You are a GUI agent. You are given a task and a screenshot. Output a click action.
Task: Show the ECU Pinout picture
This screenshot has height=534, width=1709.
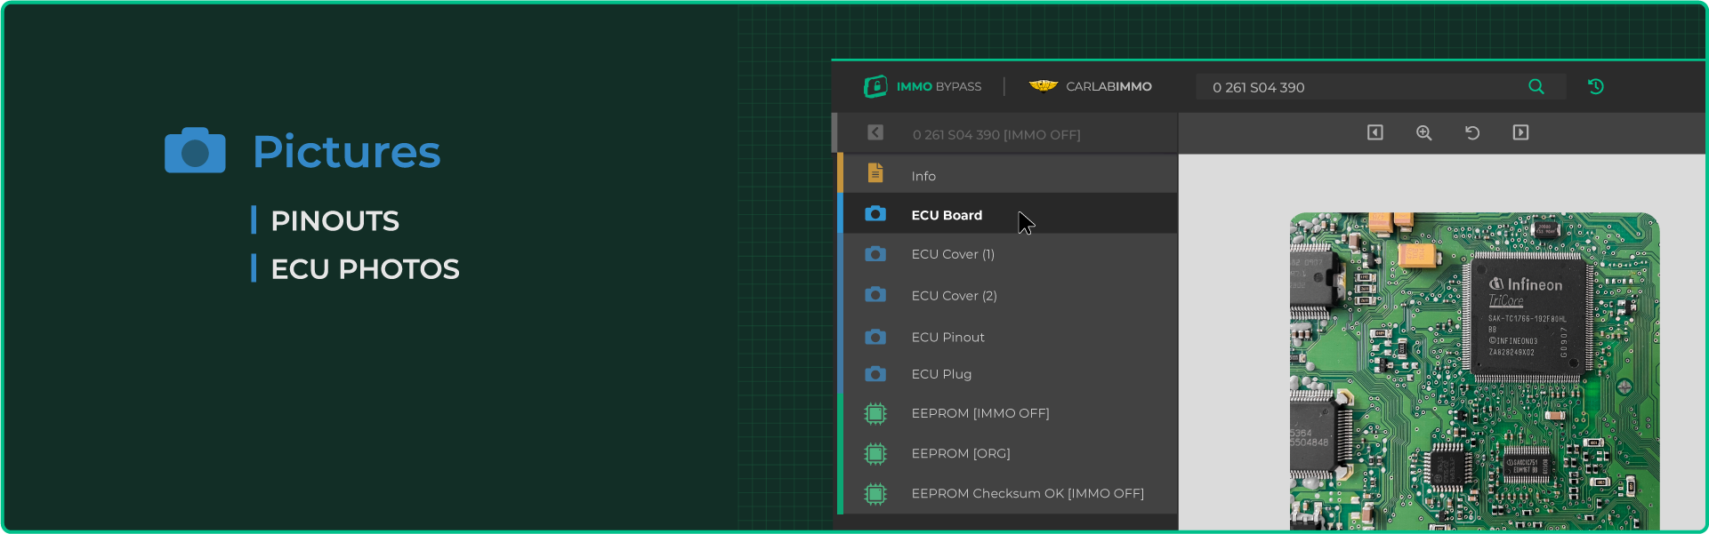click(947, 338)
